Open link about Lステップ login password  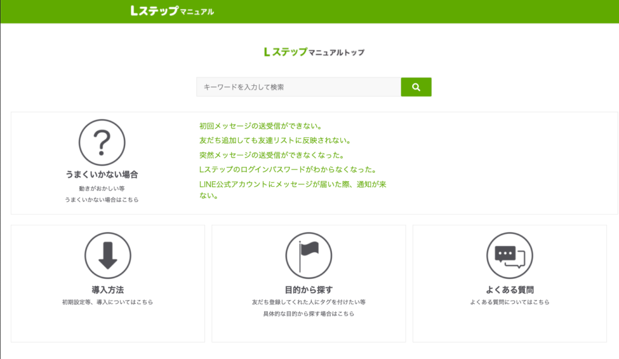click(x=288, y=170)
